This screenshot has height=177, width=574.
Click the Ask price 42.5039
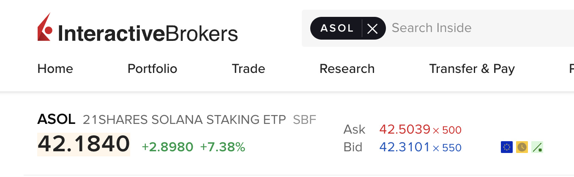(x=405, y=129)
